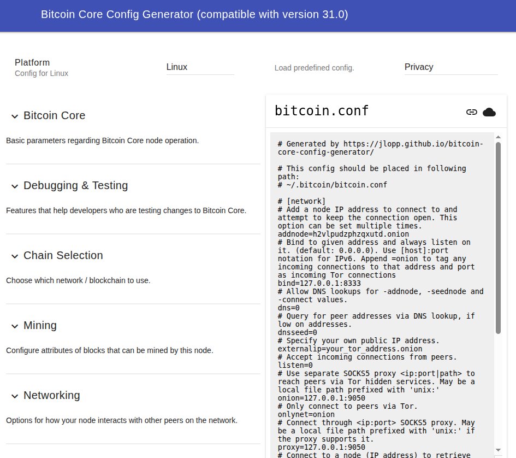Viewport: 516px width, 458px height.
Task: Download bitcoin.conf using cloud icon
Action: pos(489,112)
